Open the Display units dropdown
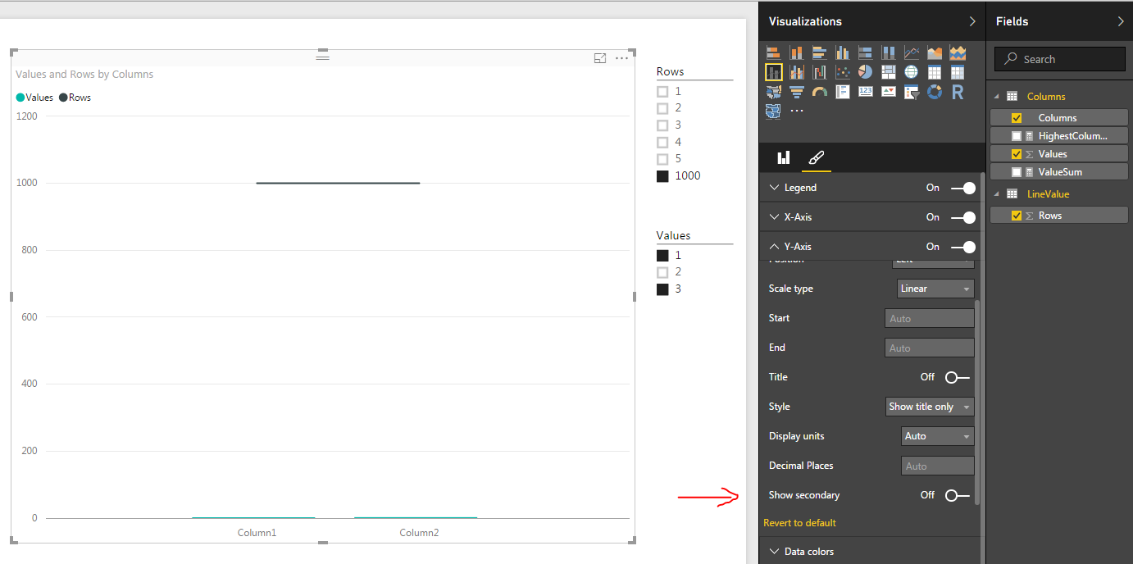Screen dimensions: 1133x564 click(x=938, y=436)
